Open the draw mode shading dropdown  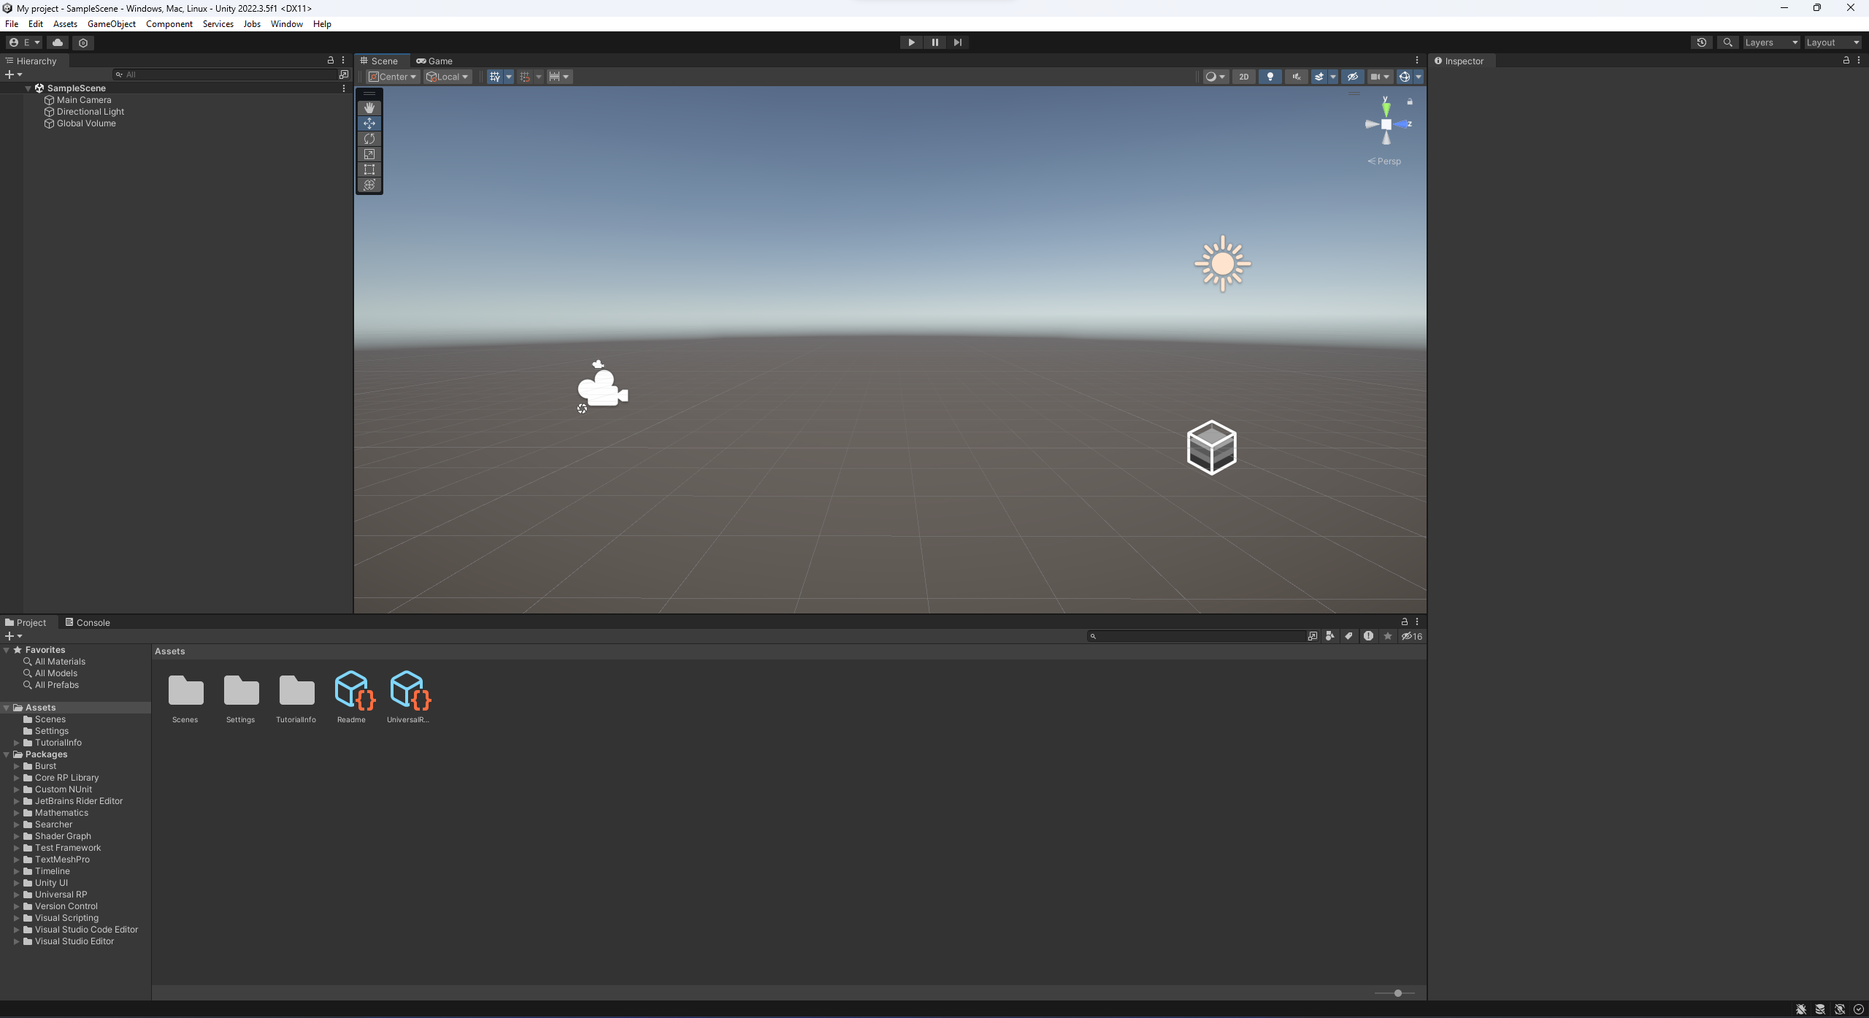point(1216,77)
